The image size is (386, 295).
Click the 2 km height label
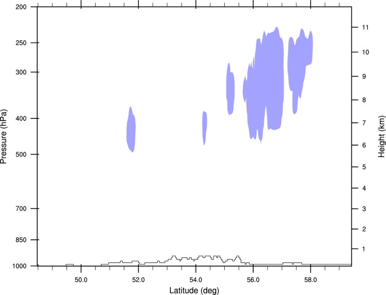[x=364, y=229]
